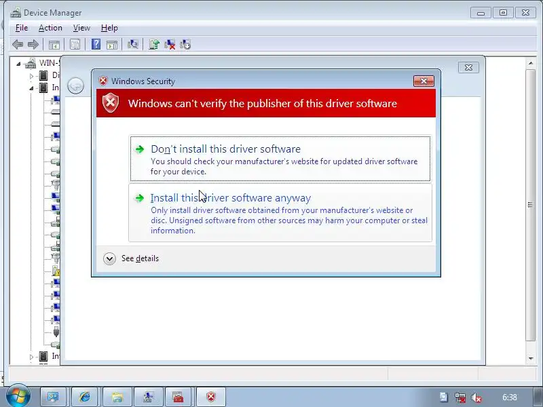543x407 pixels.
Task: Choose Don't install this driver software
Action: [x=280, y=159]
